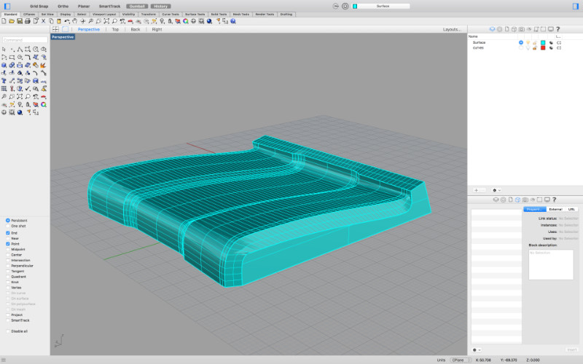Toggle the Near osnap checkbox

point(8,239)
